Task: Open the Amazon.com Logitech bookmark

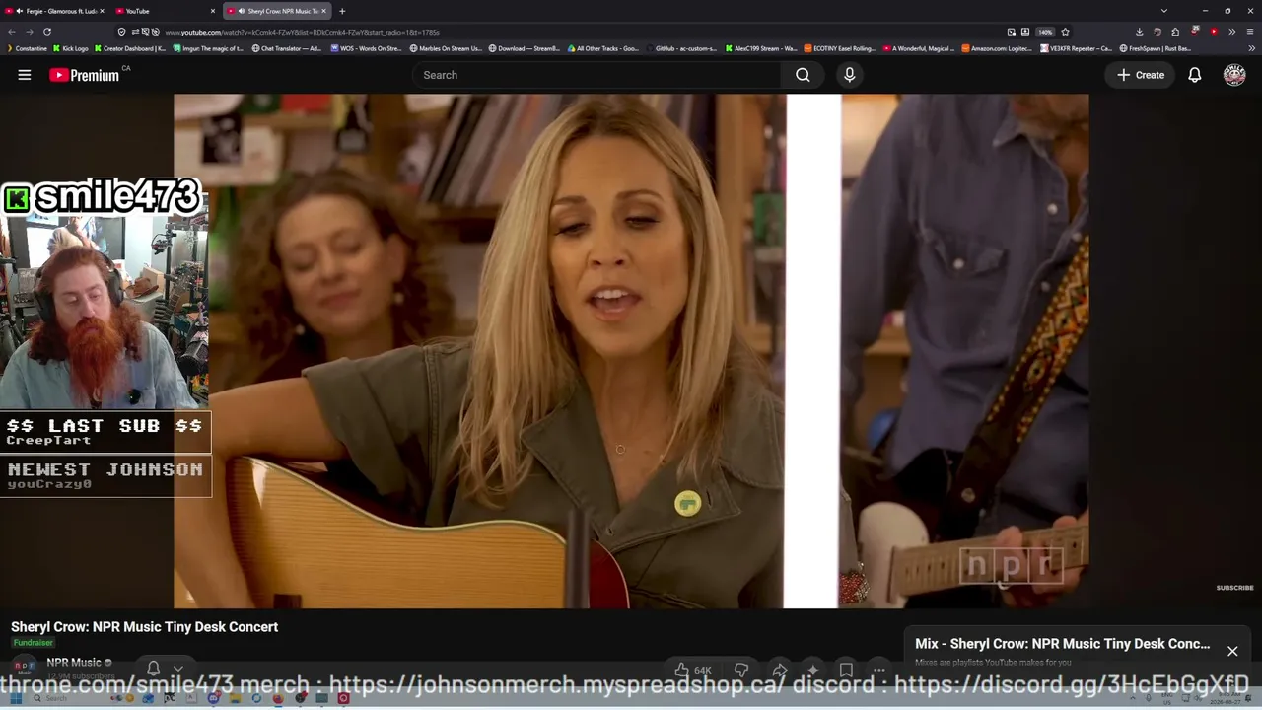Action: click(997, 48)
